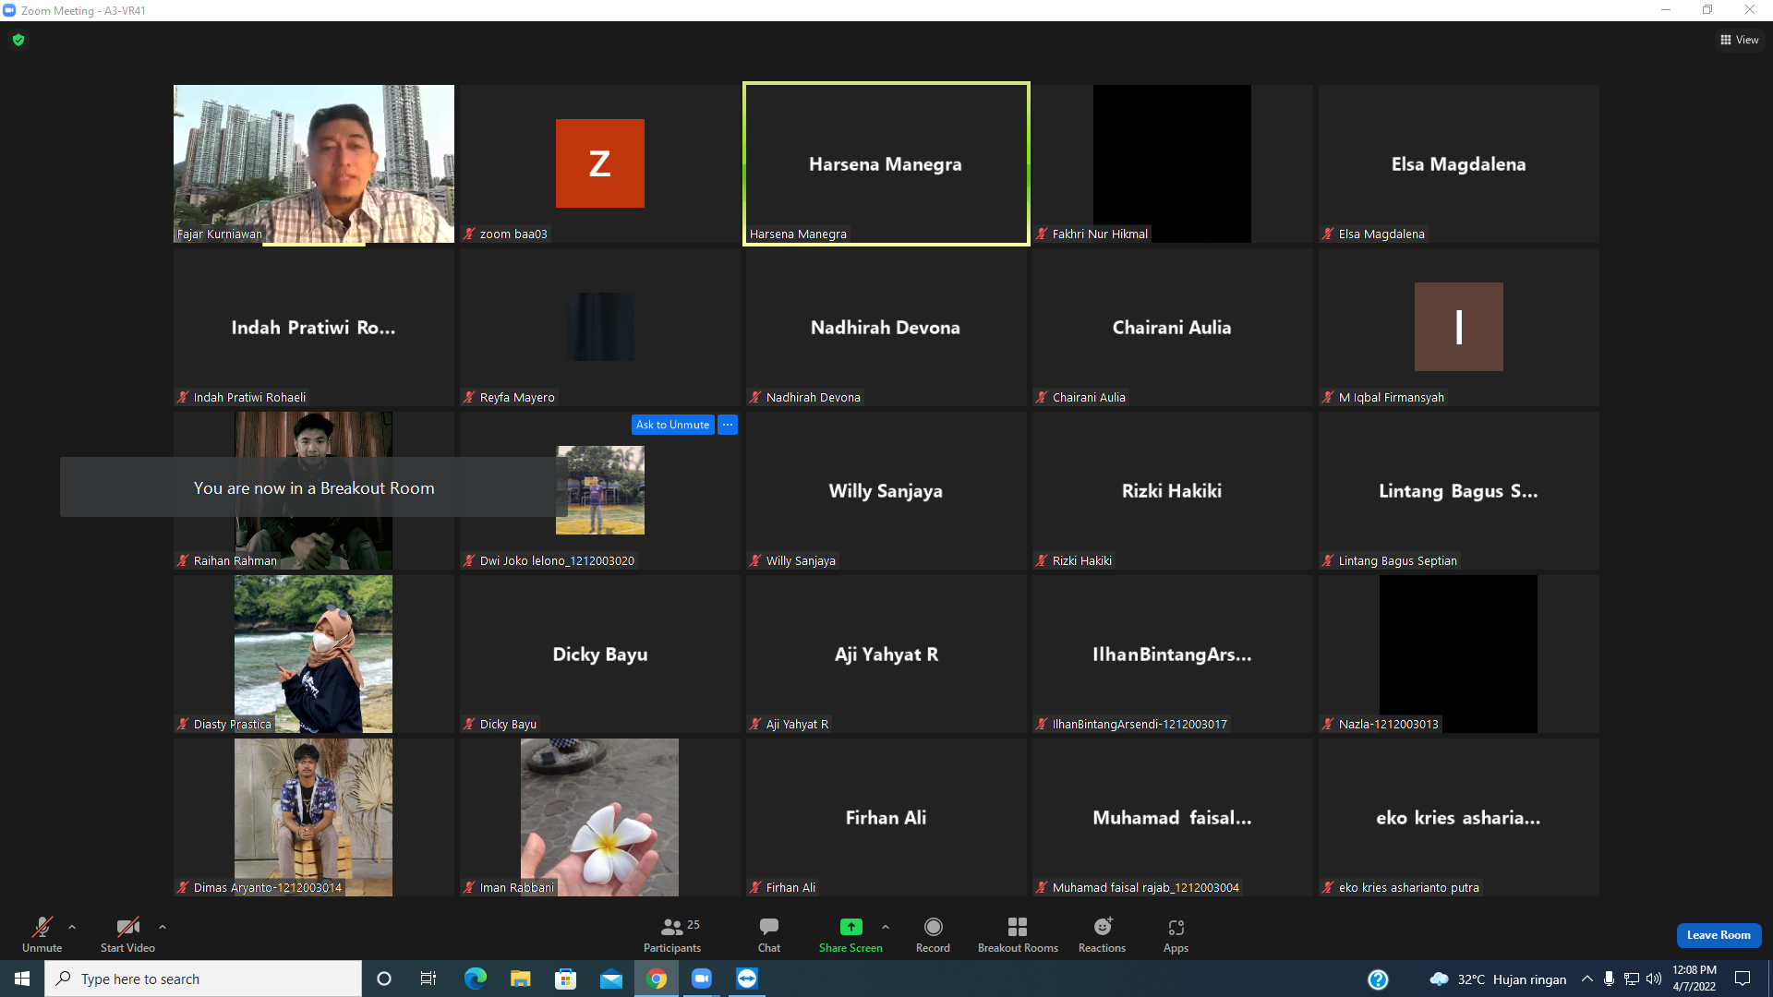Switch to Google Chrome on the taskbar

point(657,979)
